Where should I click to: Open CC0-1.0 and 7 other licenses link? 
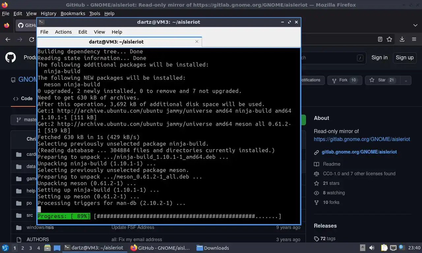[359, 174]
